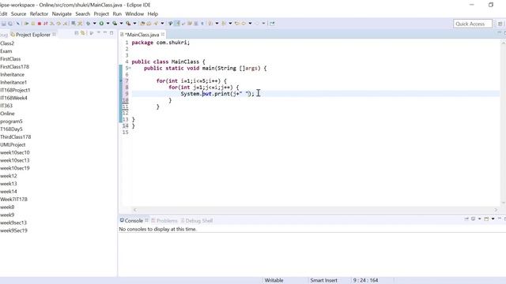Click the Previous Annotation icon
The height and width of the screenshot is (284, 506).
[223, 24]
